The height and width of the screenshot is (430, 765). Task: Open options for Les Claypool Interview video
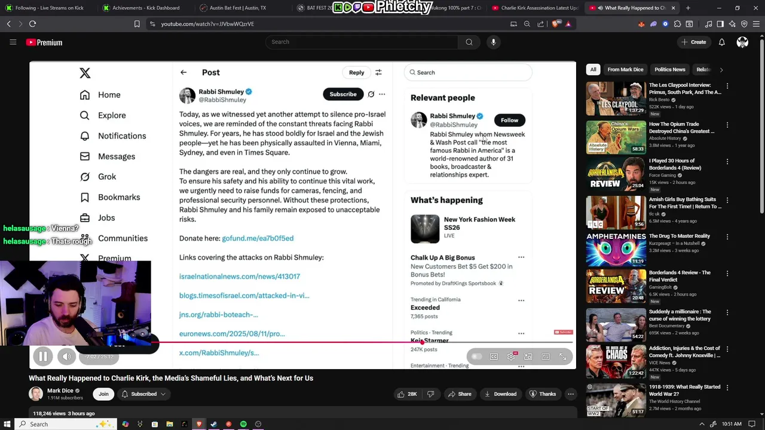[x=727, y=86]
